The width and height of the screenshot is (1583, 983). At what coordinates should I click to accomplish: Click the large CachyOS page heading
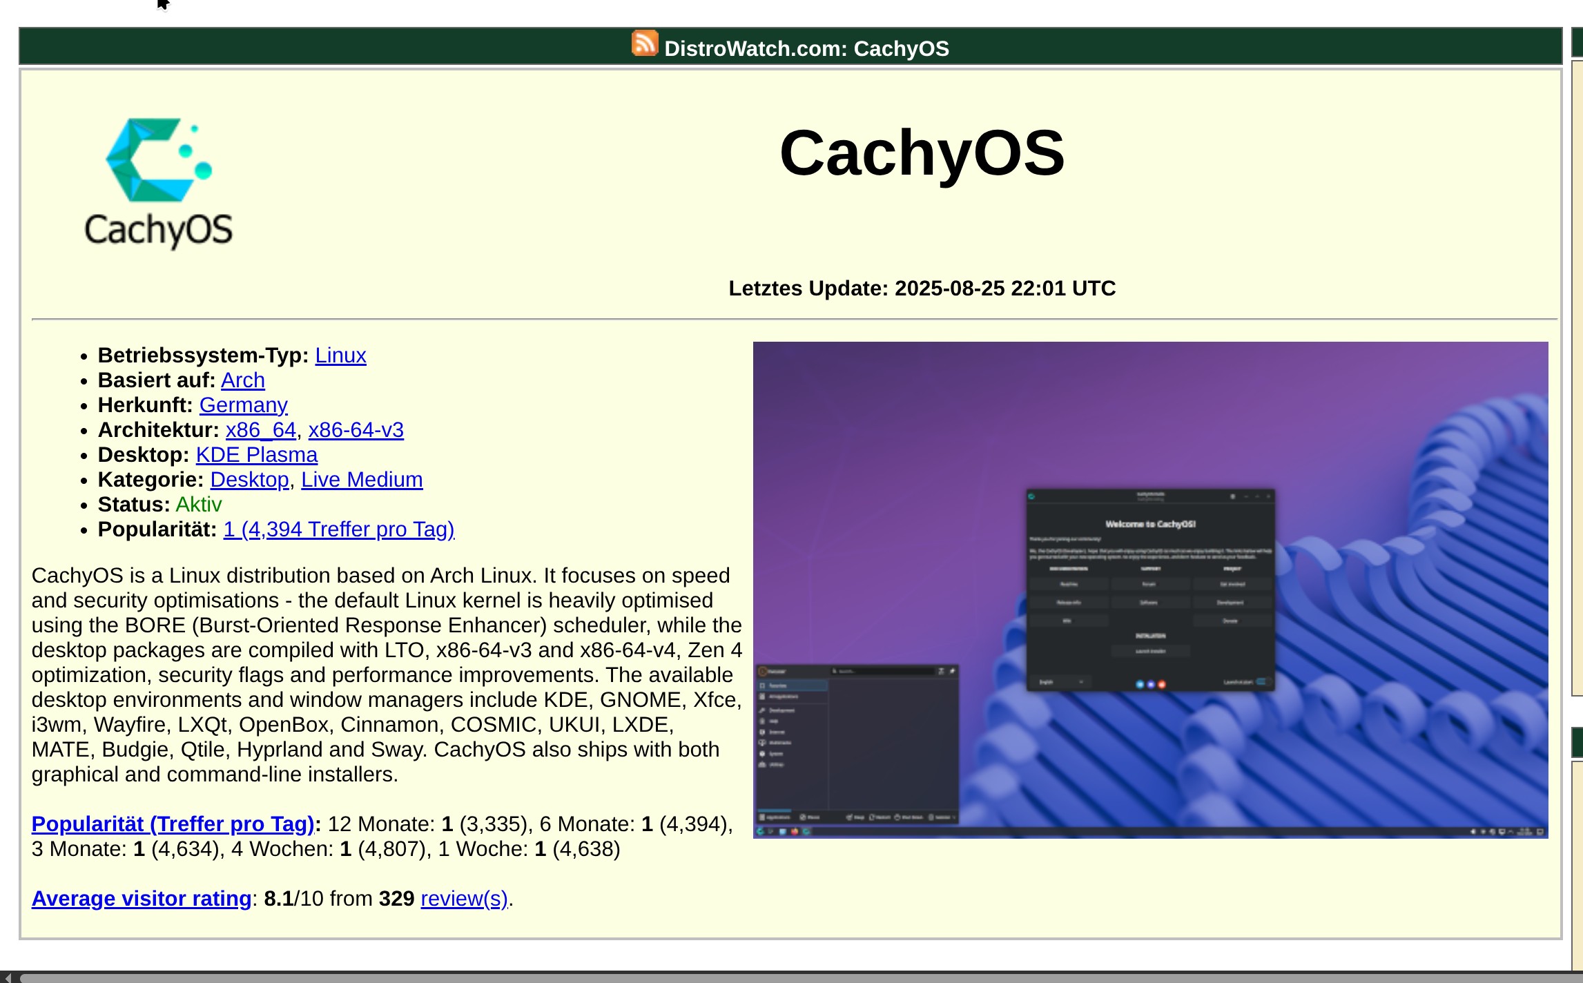tap(922, 153)
